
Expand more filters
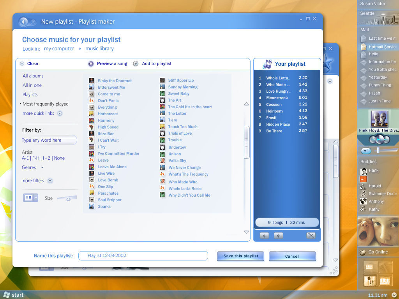click(50, 181)
